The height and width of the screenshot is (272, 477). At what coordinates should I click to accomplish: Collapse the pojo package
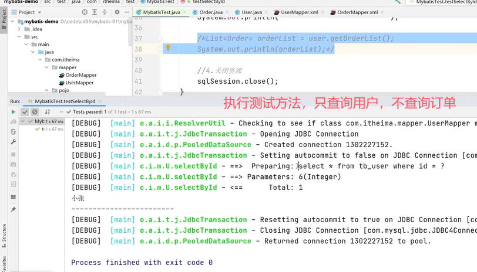click(x=46, y=90)
